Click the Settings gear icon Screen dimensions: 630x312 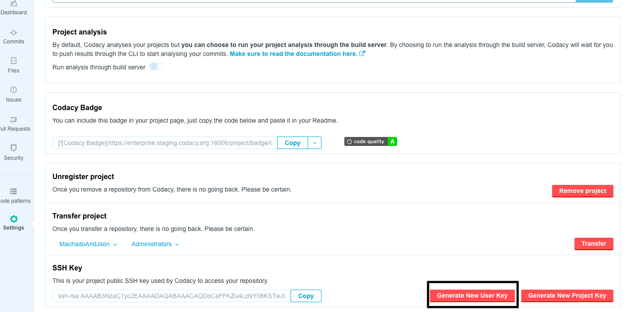[14, 219]
